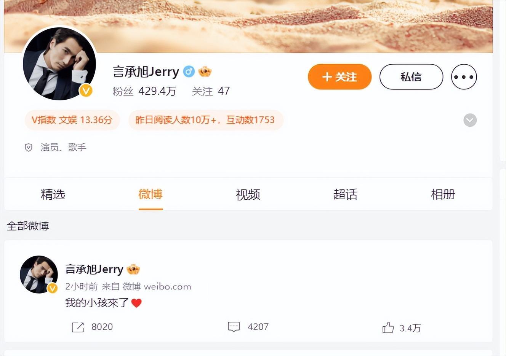Click the repost icon on the post
This screenshot has height=356, width=506.
[78, 327]
